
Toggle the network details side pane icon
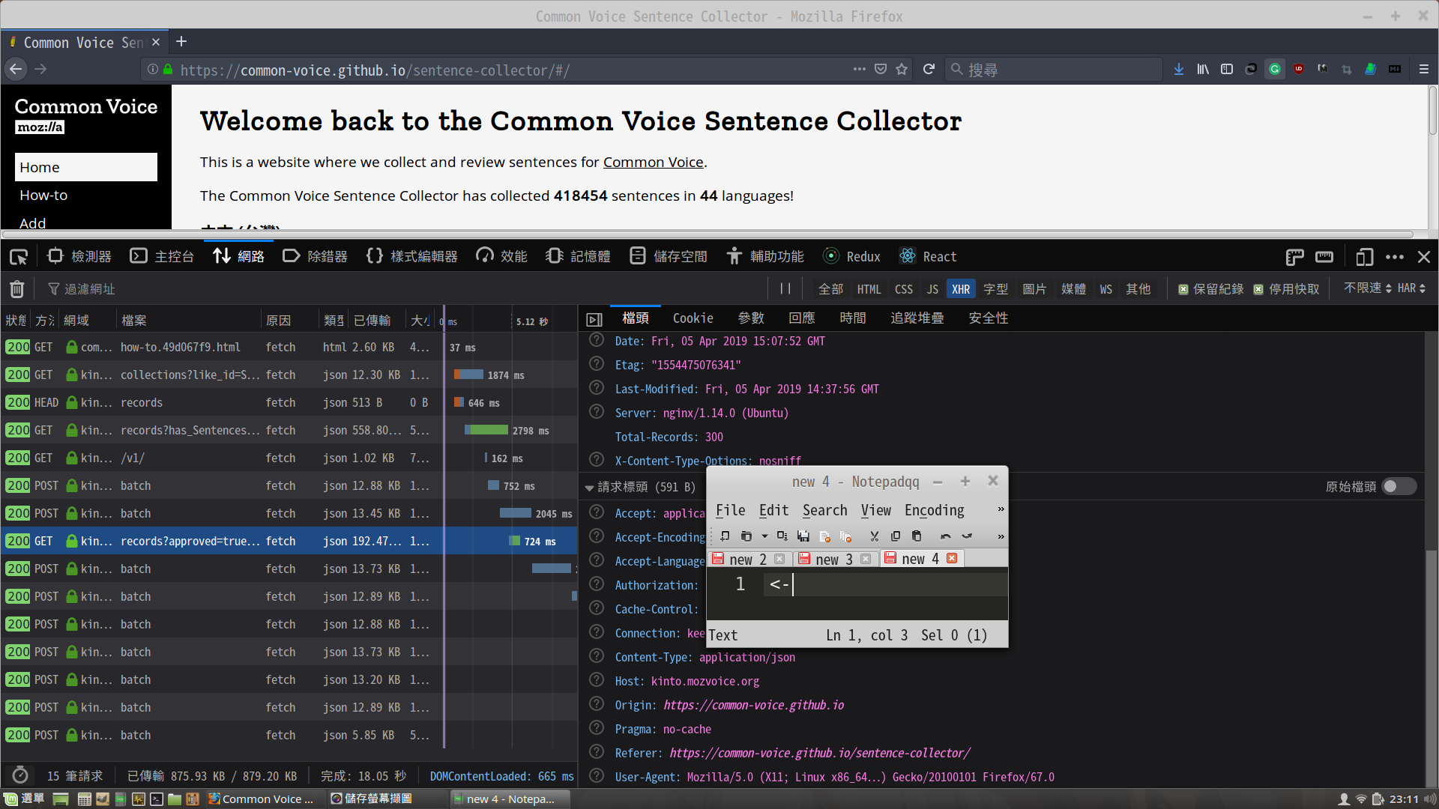pos(594,320)
